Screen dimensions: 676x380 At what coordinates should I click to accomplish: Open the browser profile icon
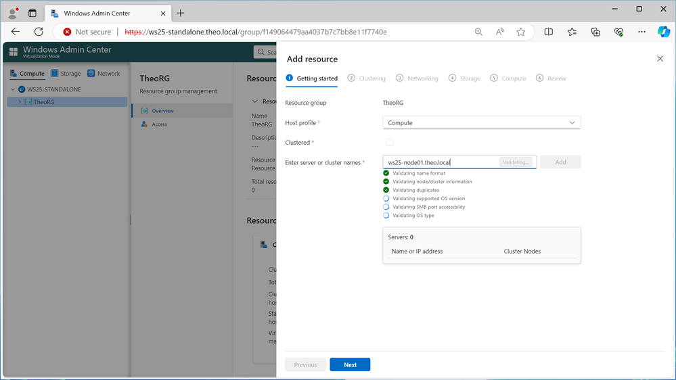point(13,13)
